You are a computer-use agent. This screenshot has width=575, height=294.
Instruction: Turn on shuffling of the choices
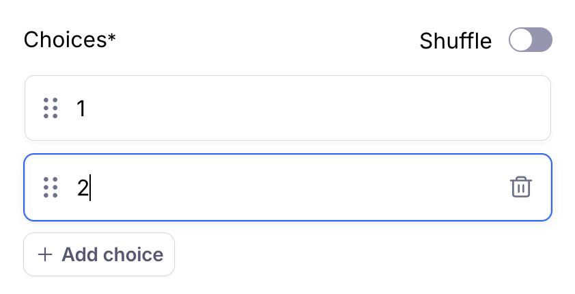coord(530,40)
